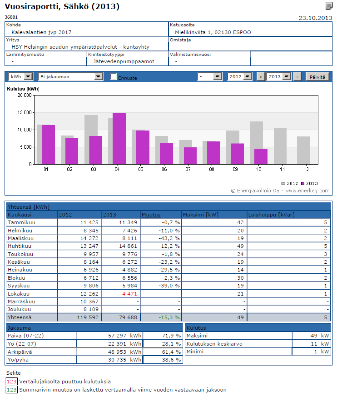Click the date 23.10.2013
The width and height of the screenshot is (337, 397).
click(x=315, y=18)
